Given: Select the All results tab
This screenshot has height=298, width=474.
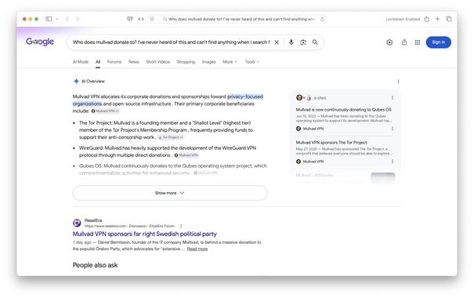Looking at the screenshot, I should pos(98,62).
